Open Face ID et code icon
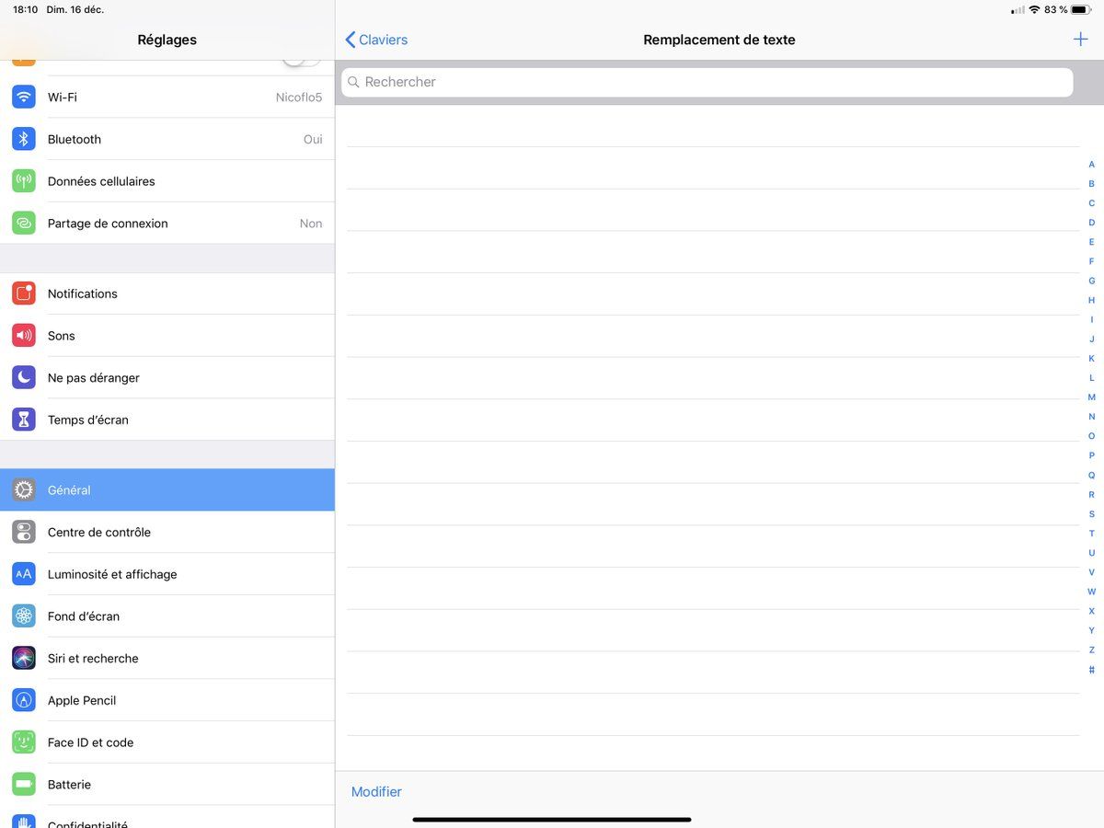The width and height of the screenshot is (1104, 828). click(24, 742)
